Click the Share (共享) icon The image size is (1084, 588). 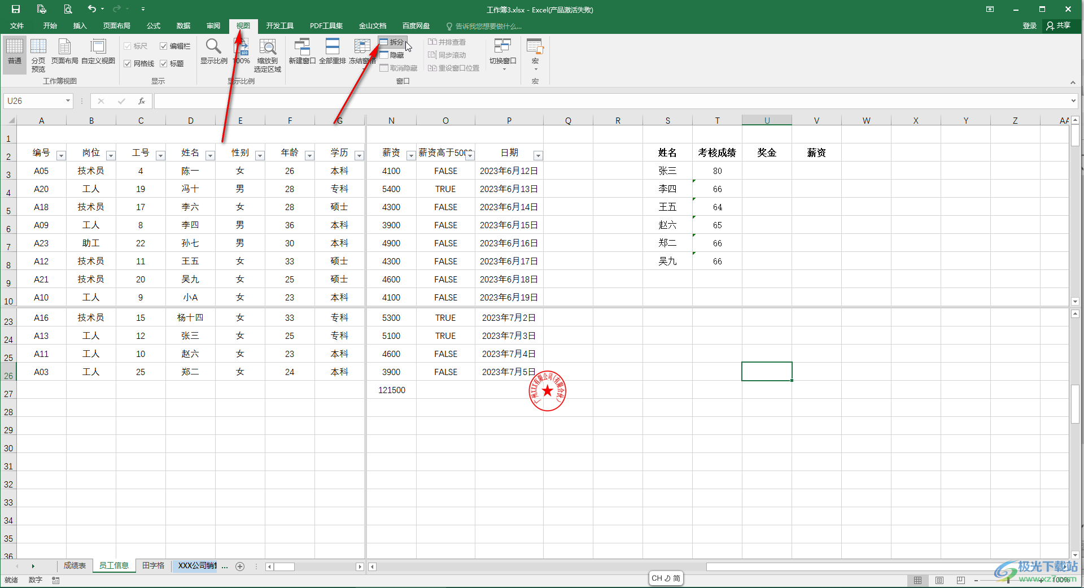(1059, 26)
